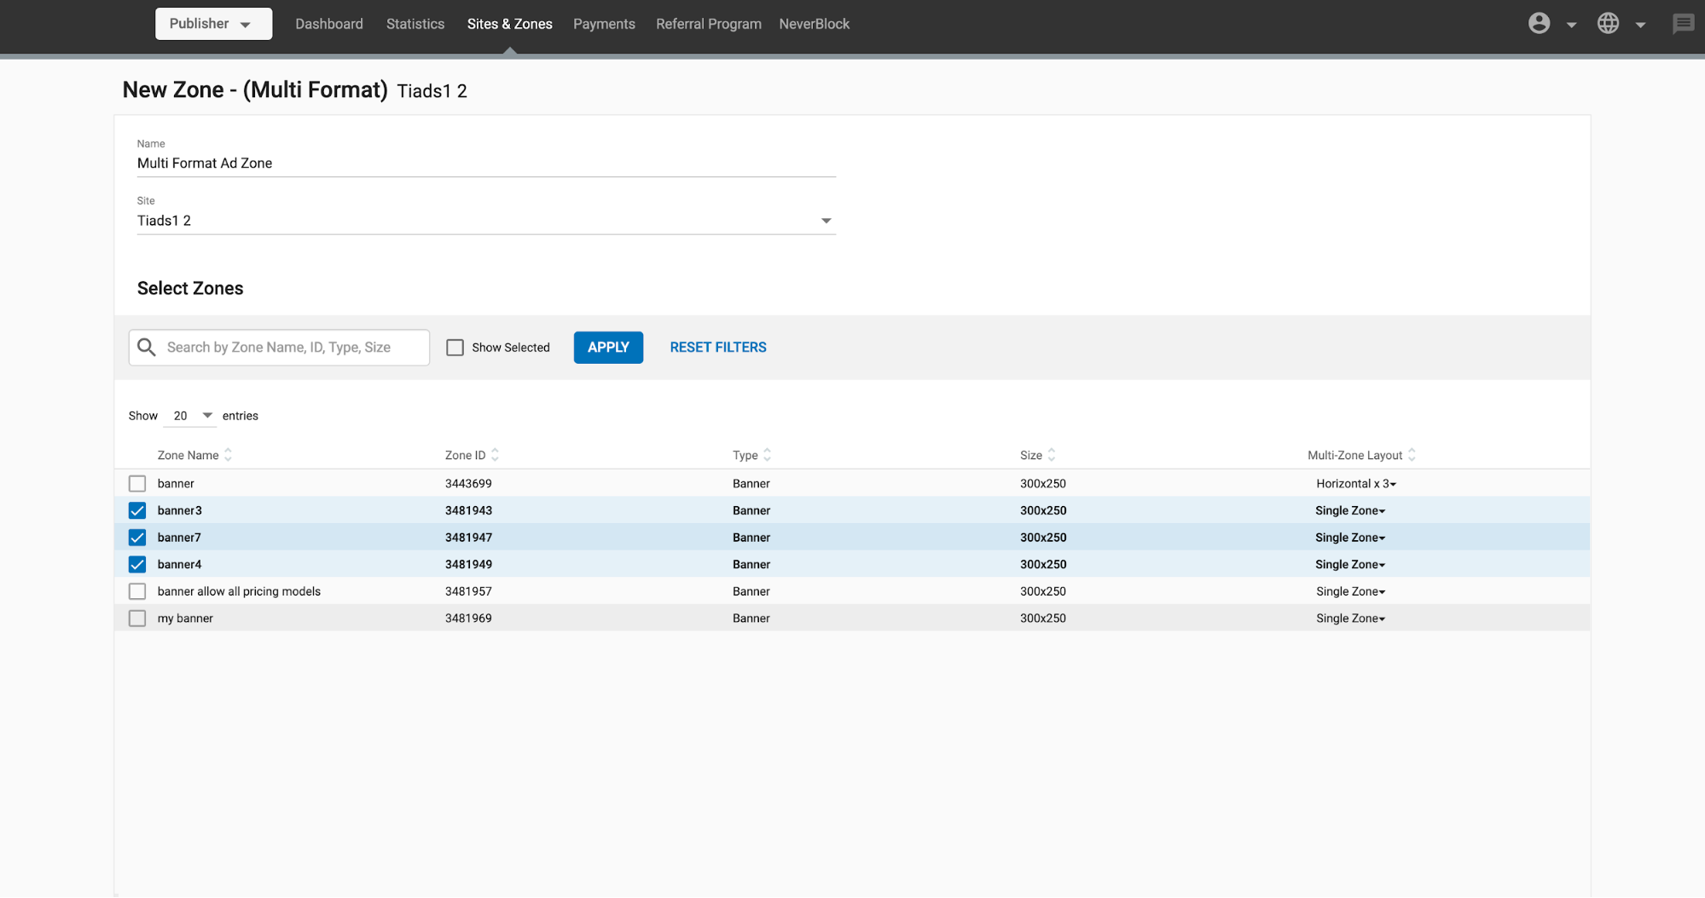Screen dimensions: 1705x898
Task: Sort the table by Size column
Action: coord(1051,455)
